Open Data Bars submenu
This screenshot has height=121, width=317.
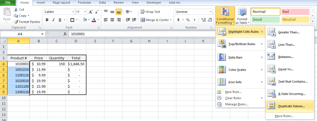point(240,57)
